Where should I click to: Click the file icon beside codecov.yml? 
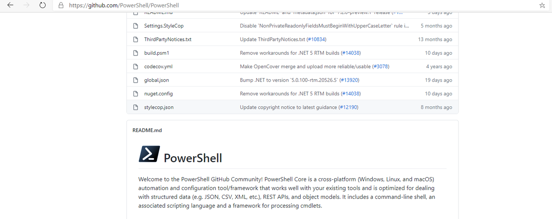pos(135,67)
